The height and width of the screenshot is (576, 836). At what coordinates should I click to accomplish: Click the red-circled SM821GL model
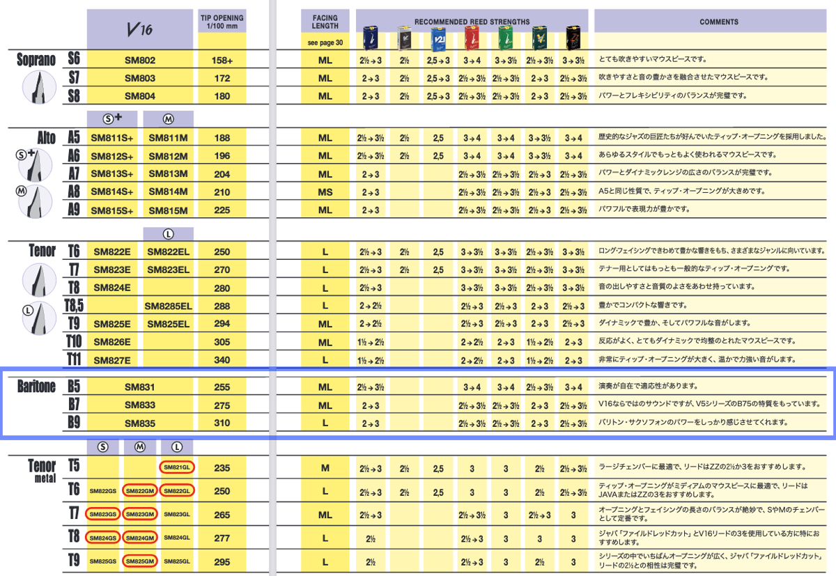tap(177, 467)
